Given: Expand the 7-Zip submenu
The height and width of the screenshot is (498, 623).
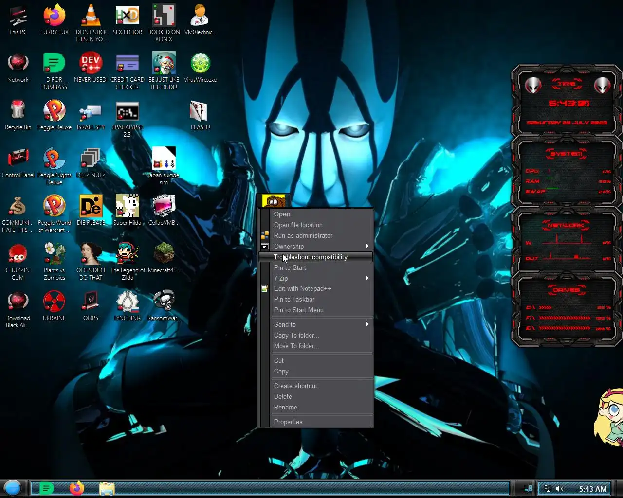Looking at the screenshot, I should (x=316, y=278).
